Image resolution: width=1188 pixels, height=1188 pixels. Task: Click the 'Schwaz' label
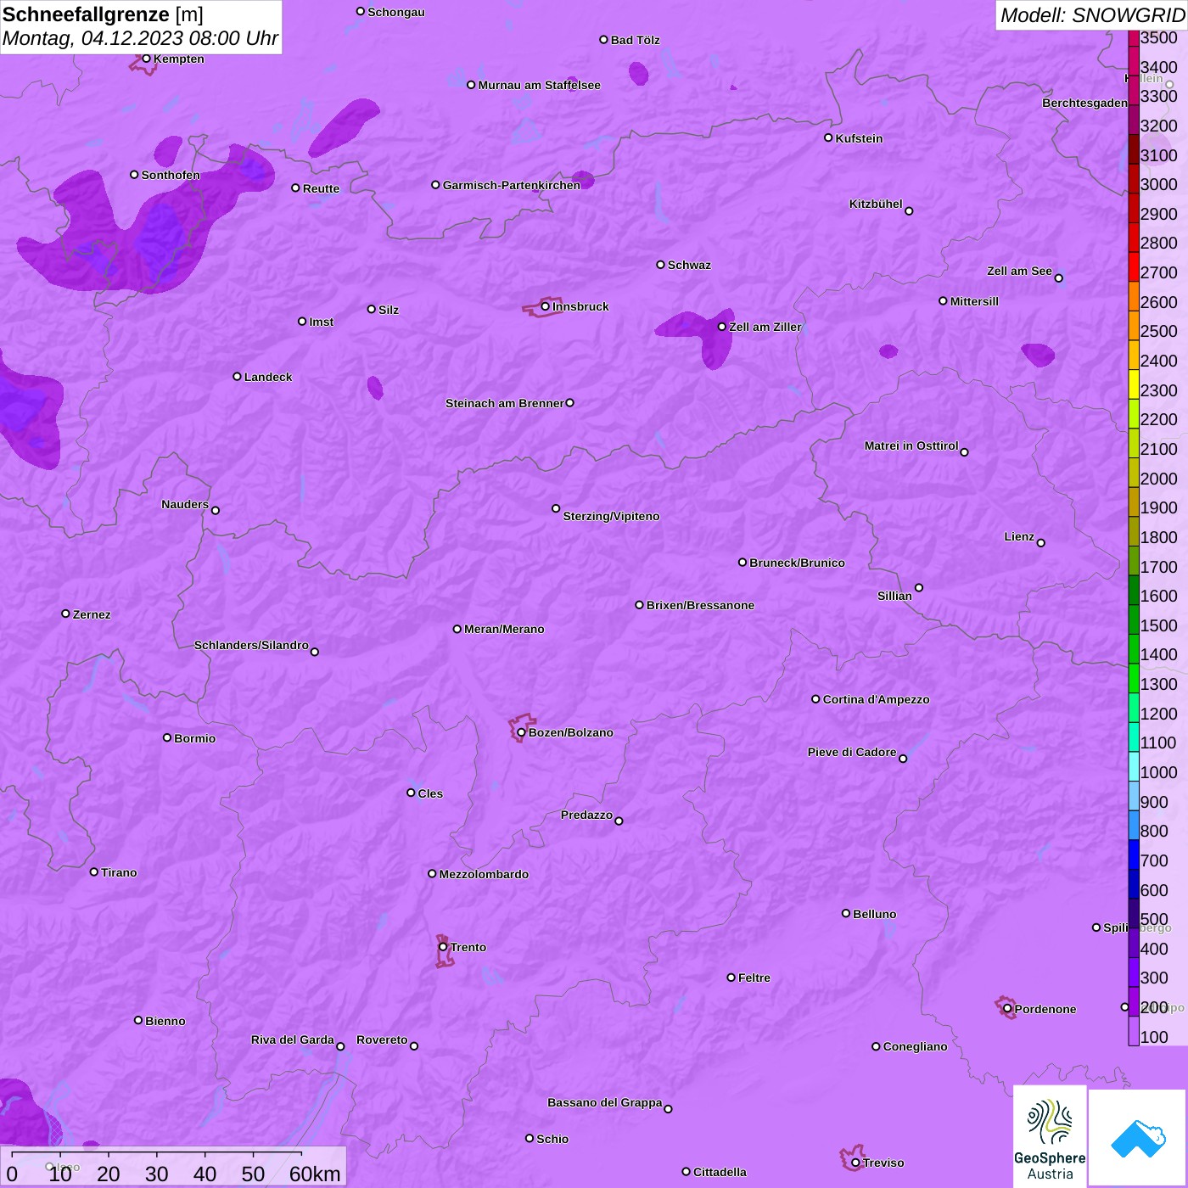coord(689,265)
